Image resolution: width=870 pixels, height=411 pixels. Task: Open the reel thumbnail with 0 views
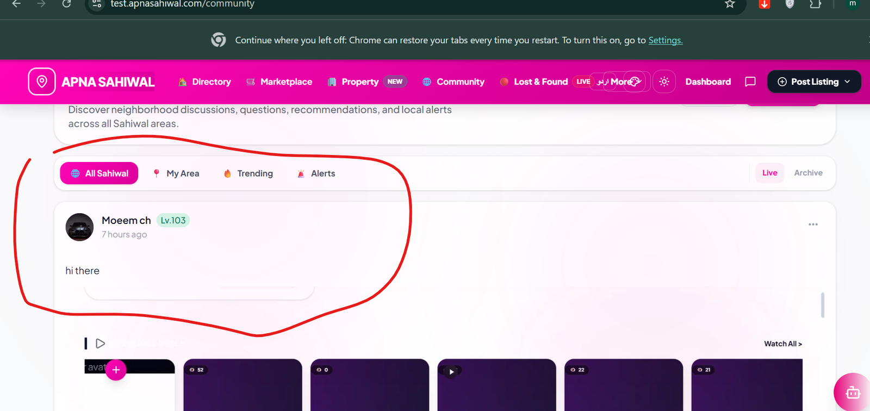point(370,385)
